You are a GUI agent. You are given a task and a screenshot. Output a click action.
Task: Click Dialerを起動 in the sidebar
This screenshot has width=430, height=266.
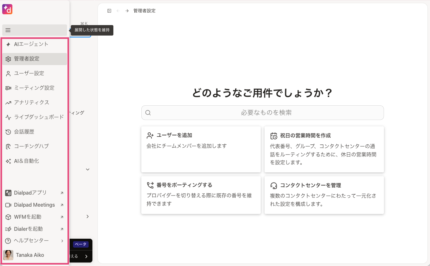tap(35, 229)
